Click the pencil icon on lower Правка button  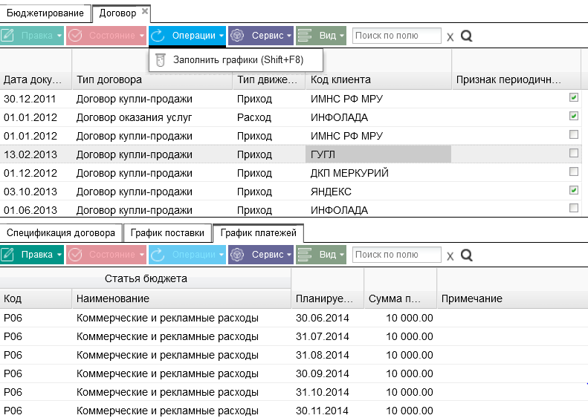pyautogui.click(x=7, y=255)
